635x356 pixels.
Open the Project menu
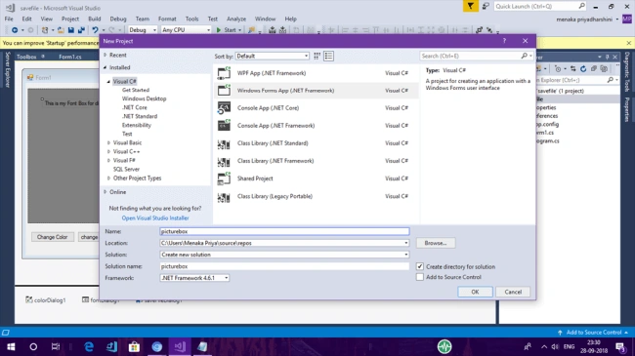70,19
